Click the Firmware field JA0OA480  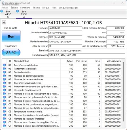(65, 28)
